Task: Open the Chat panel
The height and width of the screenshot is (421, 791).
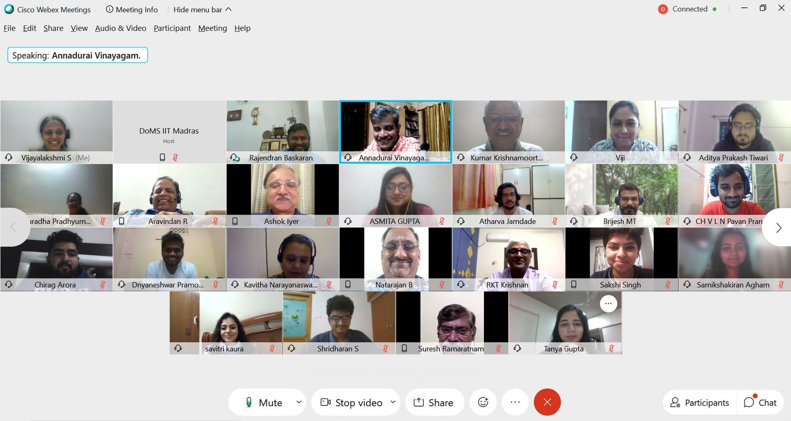Action: pos(760,403)
